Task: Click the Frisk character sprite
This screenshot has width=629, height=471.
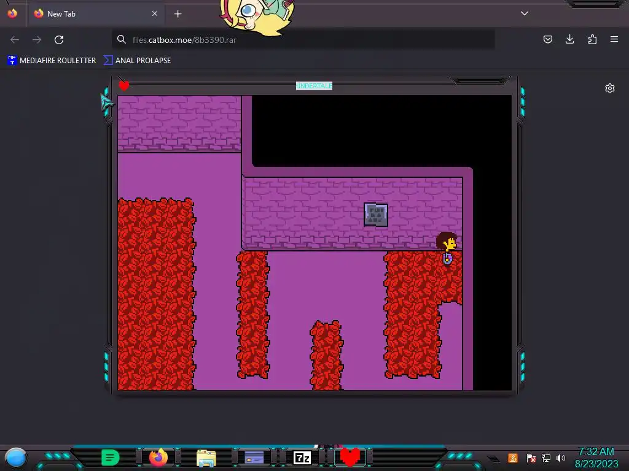Action: 447,248
